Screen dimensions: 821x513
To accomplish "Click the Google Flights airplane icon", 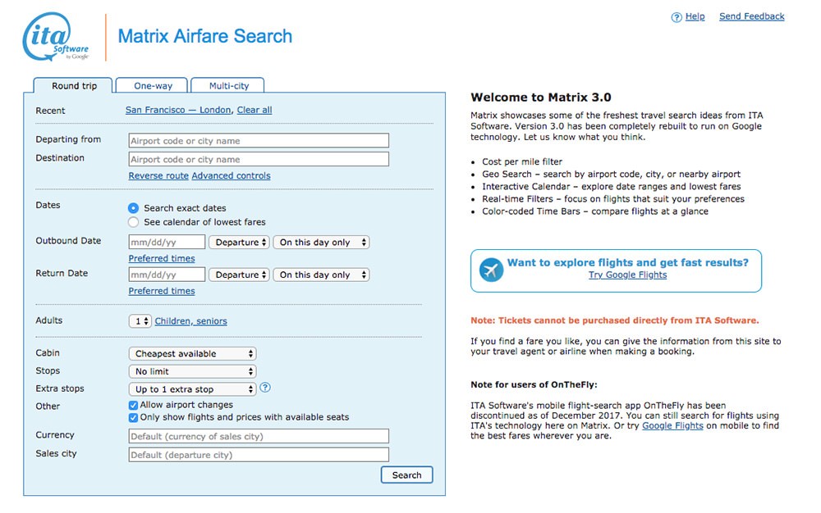I will coord(491,270).
